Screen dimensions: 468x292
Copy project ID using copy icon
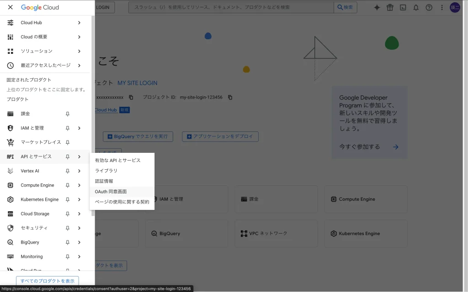pos(230,97)
